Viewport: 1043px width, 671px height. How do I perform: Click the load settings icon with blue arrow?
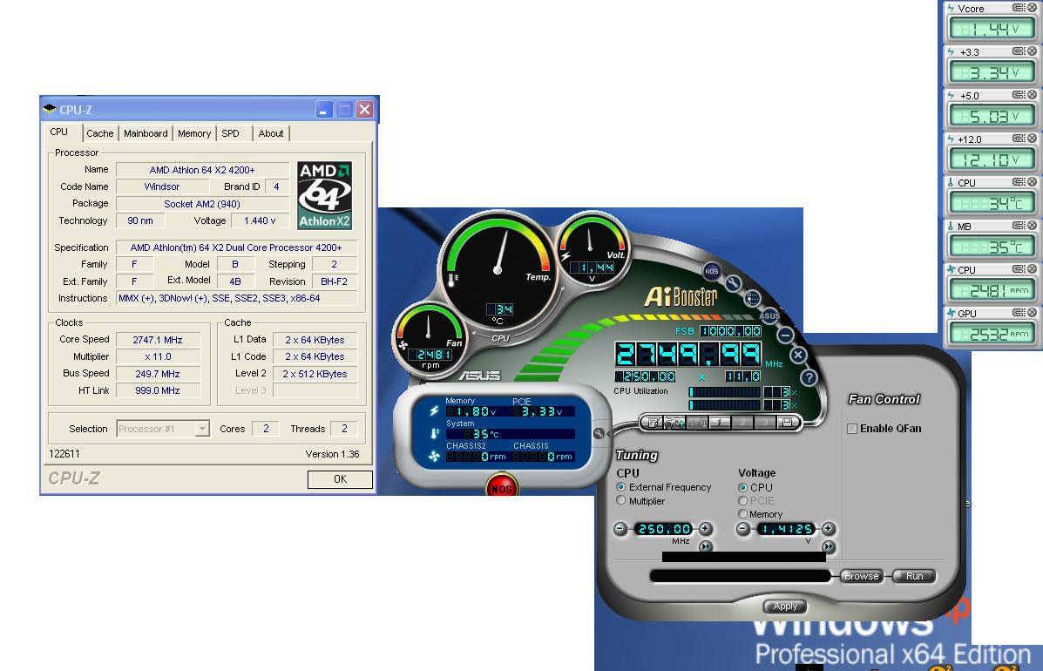coord(674,423)
